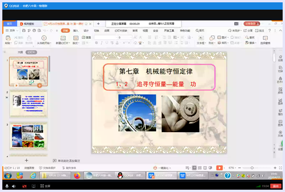Click the help question mark icon
This screenshot has width=285, height=192.
(x=270, y=30)
